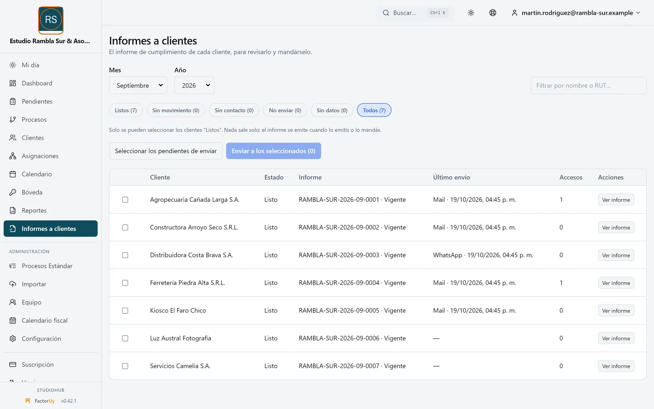Open the Año dropdown showing 2026
Screen dimensions: 654x409
coord(194,85)
